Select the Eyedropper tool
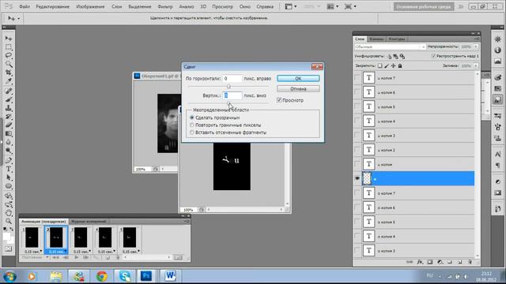This screenshot has height=284, width=506. click(x=9, y=81)
